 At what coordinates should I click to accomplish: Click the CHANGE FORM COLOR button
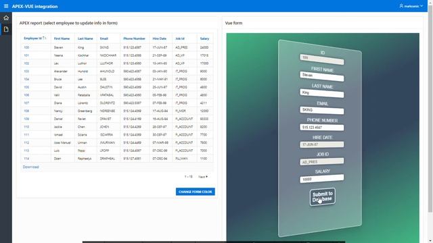(196, 192)
